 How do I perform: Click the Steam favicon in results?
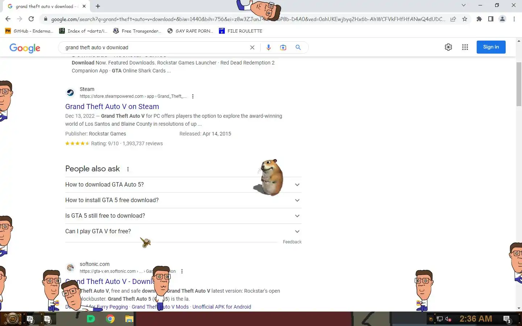tap(70, 93)
